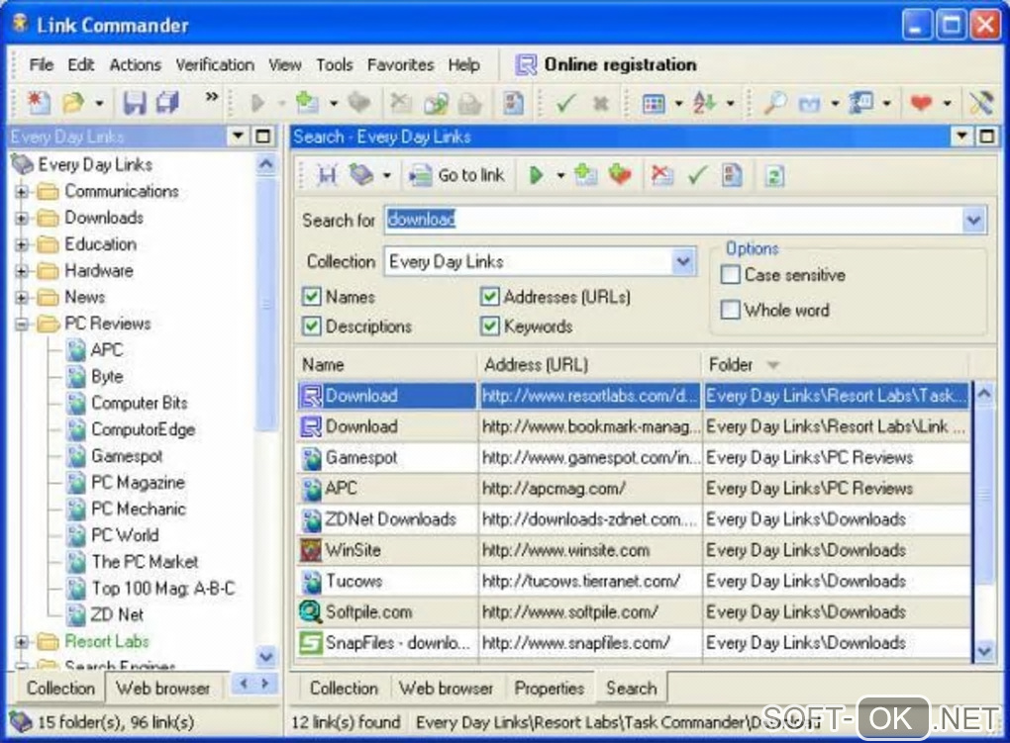This screenshot has height=743, width=1010.
Task: Click the New collection icon in toolbar
Action: [x=38, y=102]
